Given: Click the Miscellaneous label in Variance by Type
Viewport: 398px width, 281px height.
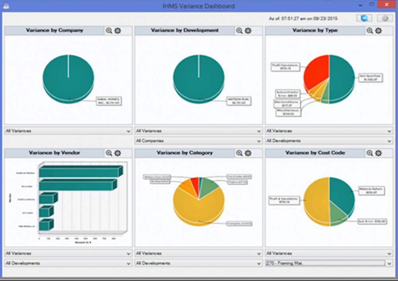Looking at the screenshot, I should tap(289, 112).
